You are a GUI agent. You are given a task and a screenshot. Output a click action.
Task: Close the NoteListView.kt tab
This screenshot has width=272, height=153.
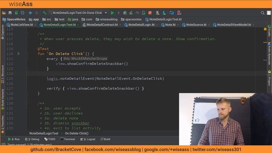click(36, 25)
